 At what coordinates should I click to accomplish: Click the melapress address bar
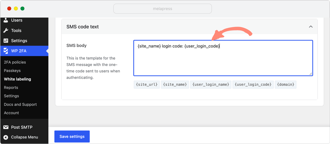[x=162, y=9]
